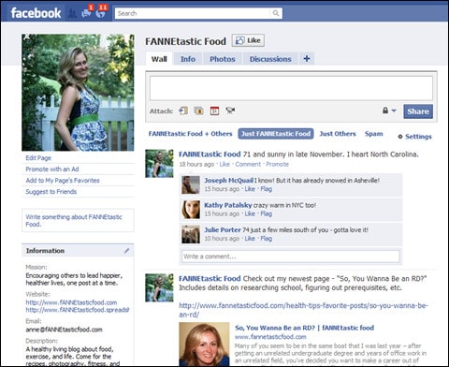
Task: Open the Info tab
Action: tap(188, 59)
